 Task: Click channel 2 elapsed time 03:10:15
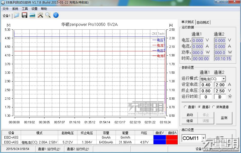pyautogui.click(x=223, y=59)
